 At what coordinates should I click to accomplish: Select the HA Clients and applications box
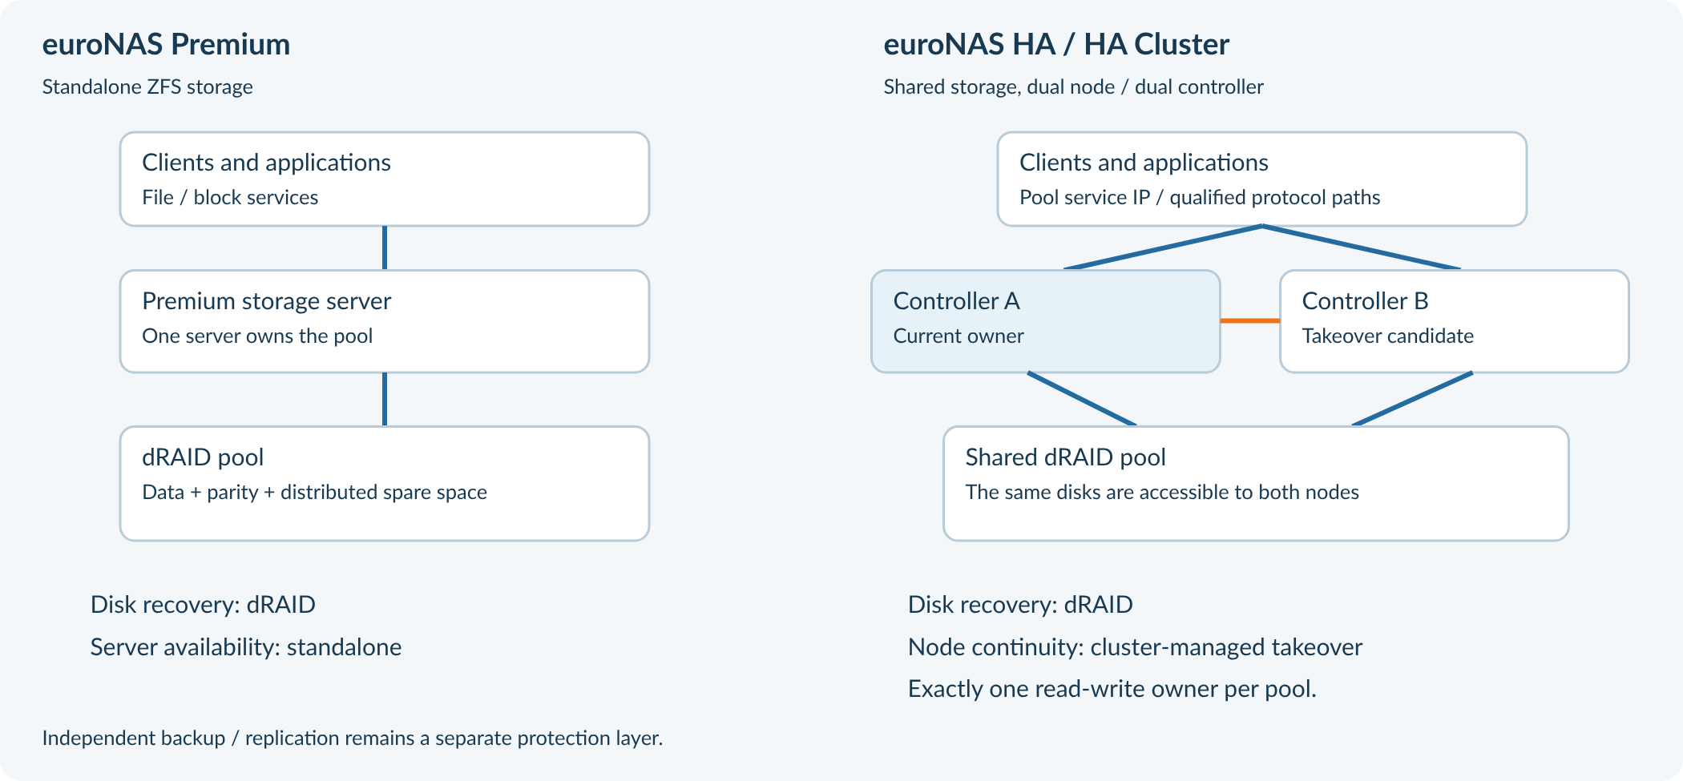click(1261, 179)
